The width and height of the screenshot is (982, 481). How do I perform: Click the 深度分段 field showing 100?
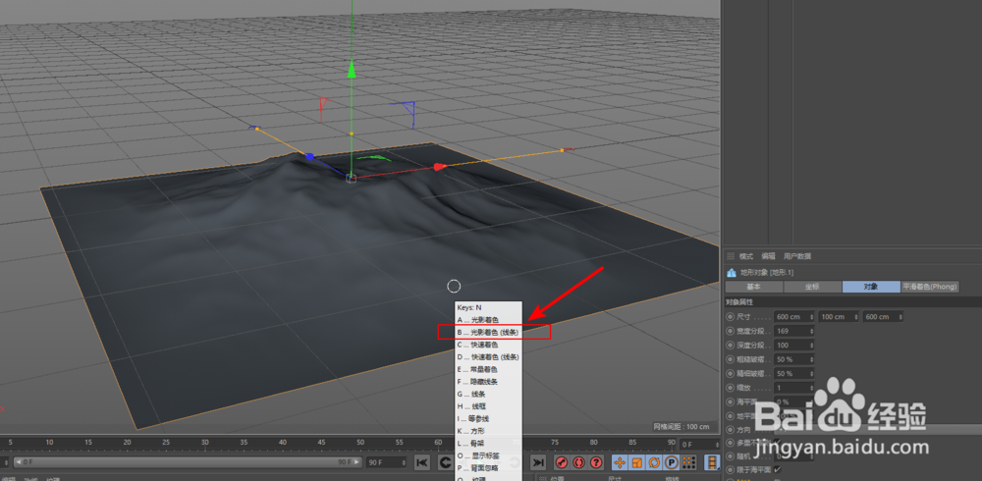click(x=794, y=346)
